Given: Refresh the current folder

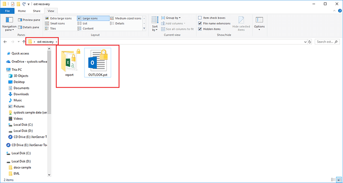Looking at the screenshot, I should (x=310, y=42).
